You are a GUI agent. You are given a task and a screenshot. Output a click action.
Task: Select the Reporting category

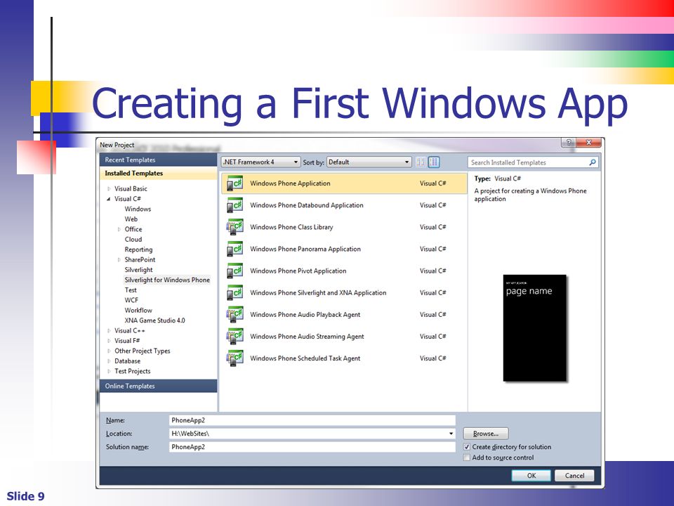(138, 249)
